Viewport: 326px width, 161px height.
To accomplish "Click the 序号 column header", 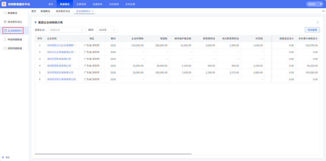I will click(x=40, y=39).
